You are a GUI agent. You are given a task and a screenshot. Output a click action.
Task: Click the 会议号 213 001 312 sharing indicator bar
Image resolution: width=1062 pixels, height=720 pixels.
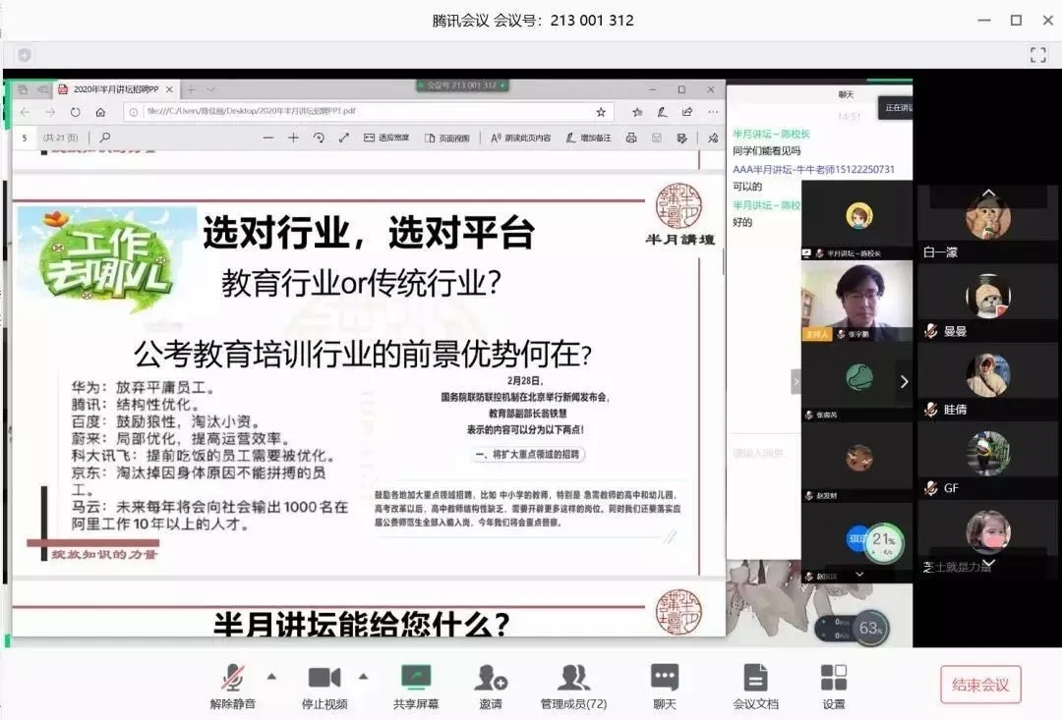(x=462, y=85)
